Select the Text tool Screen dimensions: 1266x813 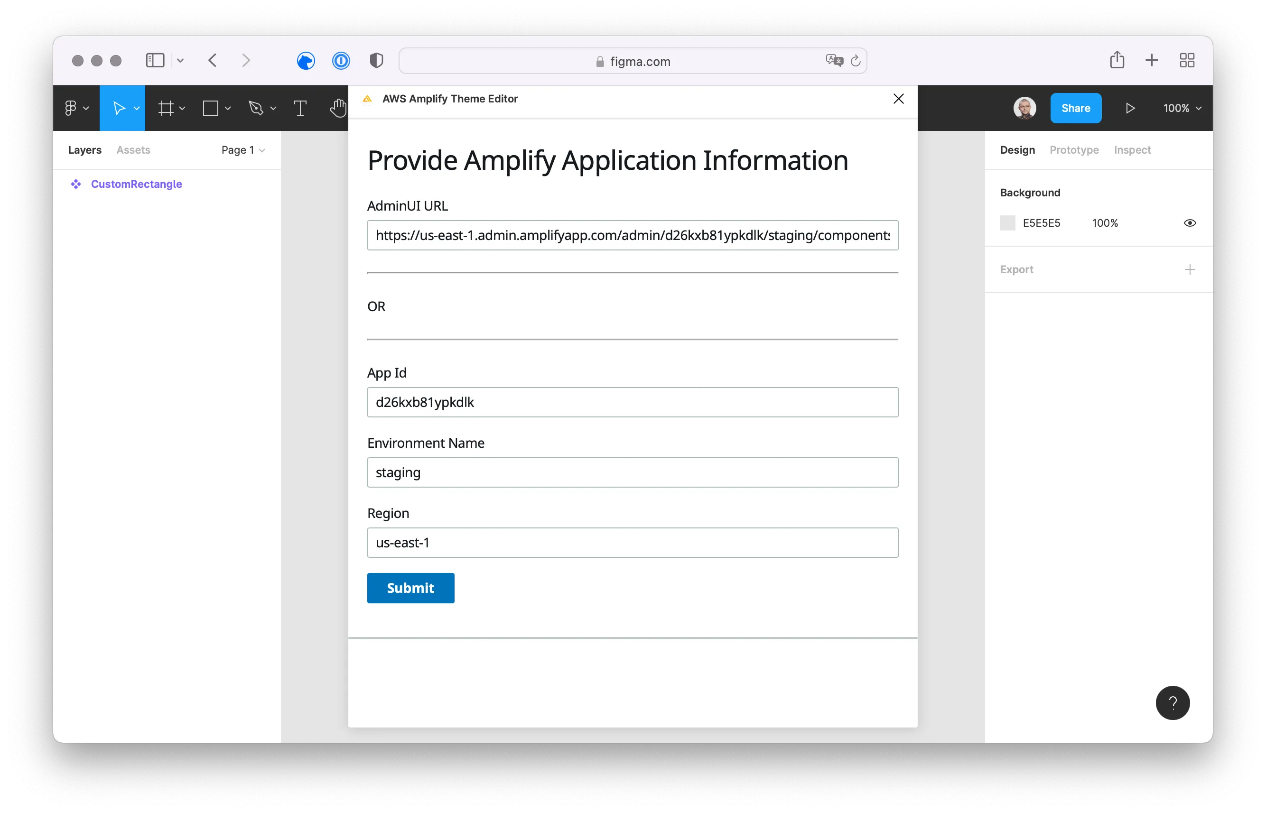300,108
